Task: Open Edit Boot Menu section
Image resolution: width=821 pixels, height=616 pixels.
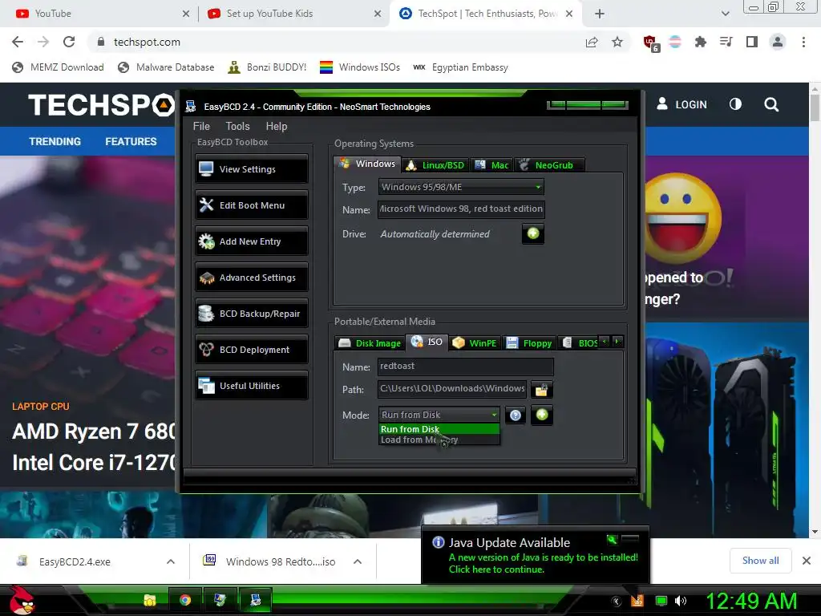Action: 251,205
